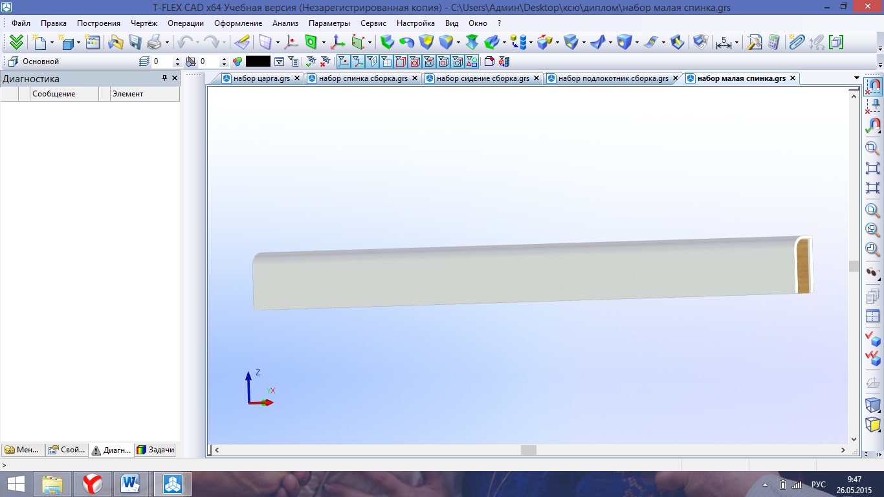Image resolution: width=884 pixels, height=497 pixels.
Task: Toggle the coordinate system selector filter button
Action: [x=358, y=61]
